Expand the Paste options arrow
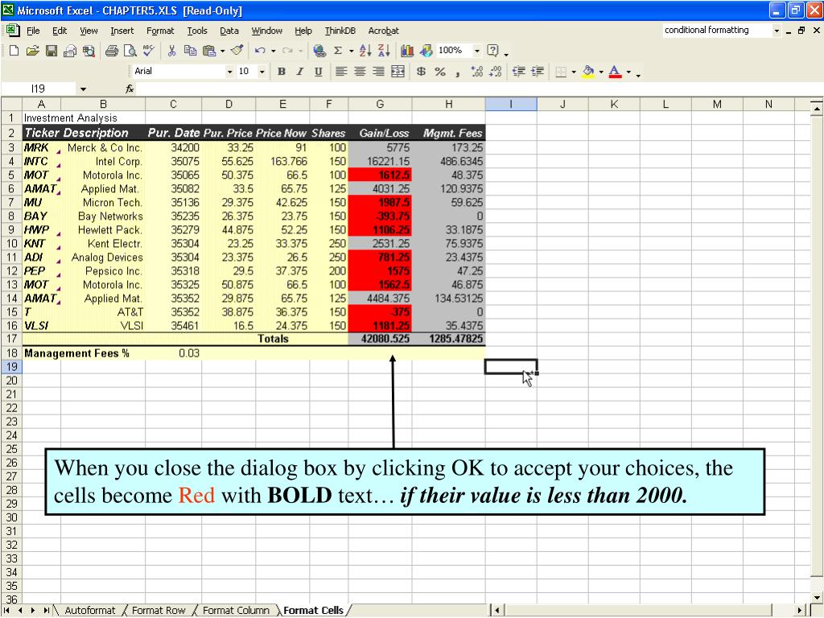Image resolution: width=824 pixels, height=618 pixels. click(223, 51)
